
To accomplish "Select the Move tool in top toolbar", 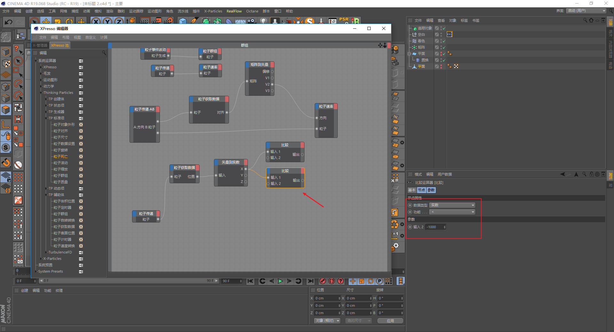I will (46, 21).
